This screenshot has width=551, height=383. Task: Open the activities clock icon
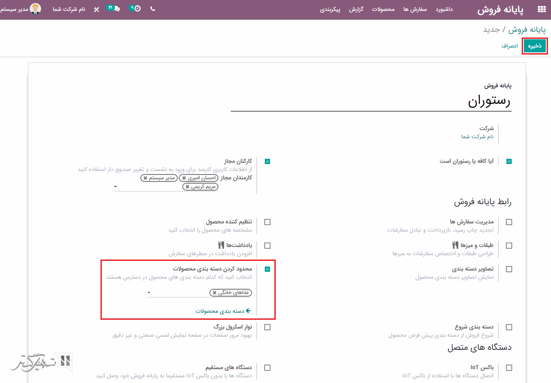[x=137, y=9]
